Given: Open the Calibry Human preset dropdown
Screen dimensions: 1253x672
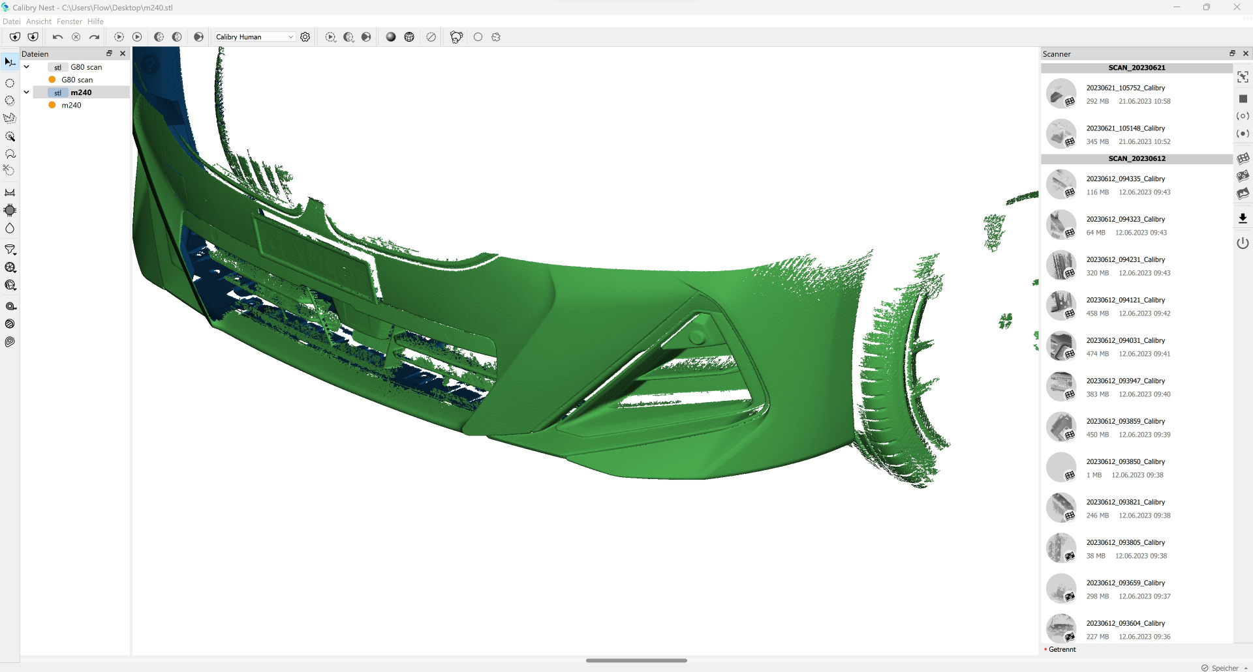Looking at the screenshot, I should point(255,37).
